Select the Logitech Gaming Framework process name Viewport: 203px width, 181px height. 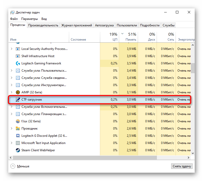[41, 63]
